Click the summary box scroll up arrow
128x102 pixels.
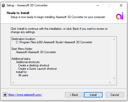pos(114,39)
